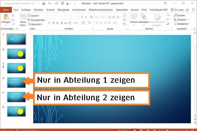Toggle bold formatting (F)
197x131 pixels.
pos(49,23)
